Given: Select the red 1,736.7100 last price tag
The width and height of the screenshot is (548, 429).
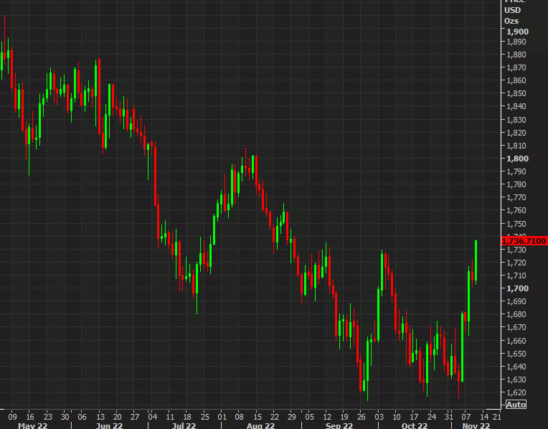Looking at the screenshot, I should point(524,241).
